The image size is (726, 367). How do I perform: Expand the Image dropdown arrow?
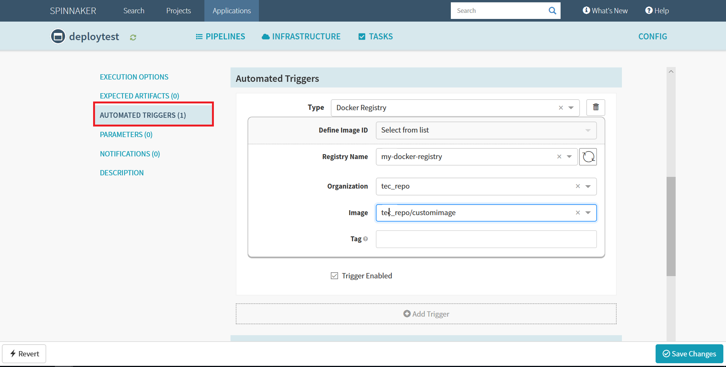click(588, 213)
